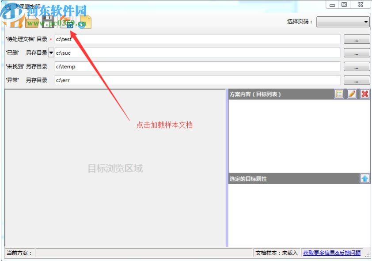Browse for the '已删' save directory
The height and width of the screenshot is (261, 372).
pyautogui.click(x=357, y=53)
